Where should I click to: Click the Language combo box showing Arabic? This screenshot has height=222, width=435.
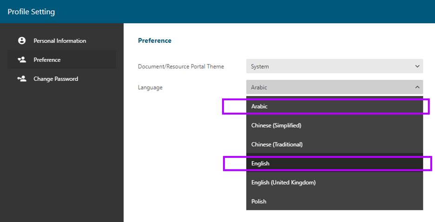330,87
